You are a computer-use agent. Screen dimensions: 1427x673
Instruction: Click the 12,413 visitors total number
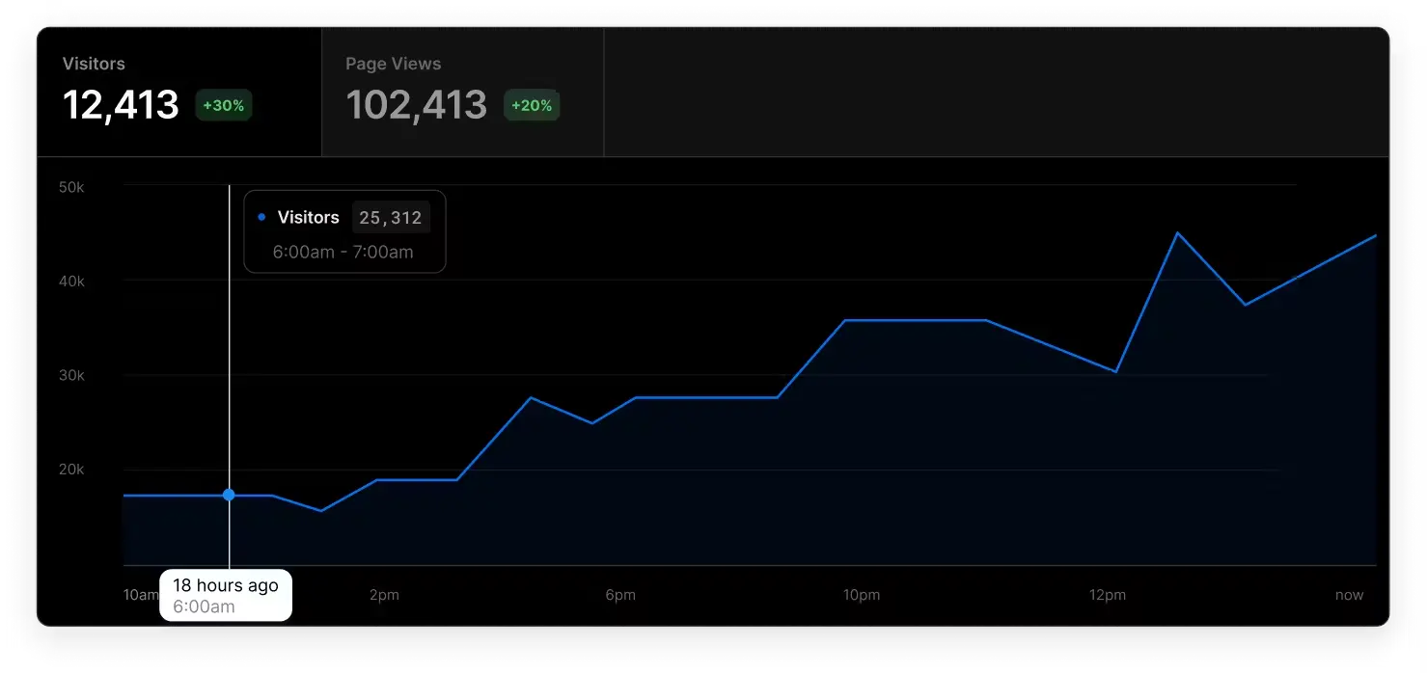click(121, 105)
